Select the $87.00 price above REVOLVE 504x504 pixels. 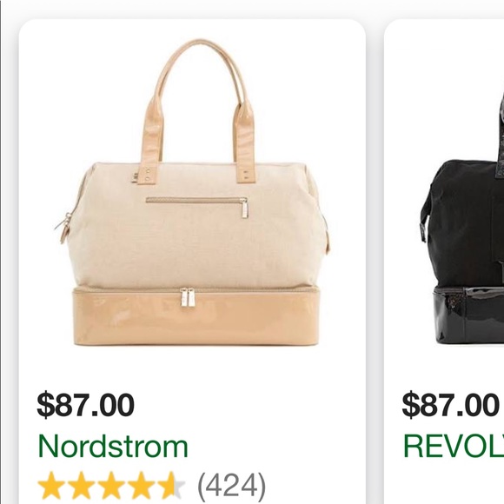450,405
